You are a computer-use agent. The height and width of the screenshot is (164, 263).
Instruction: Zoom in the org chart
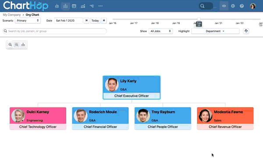17,45
